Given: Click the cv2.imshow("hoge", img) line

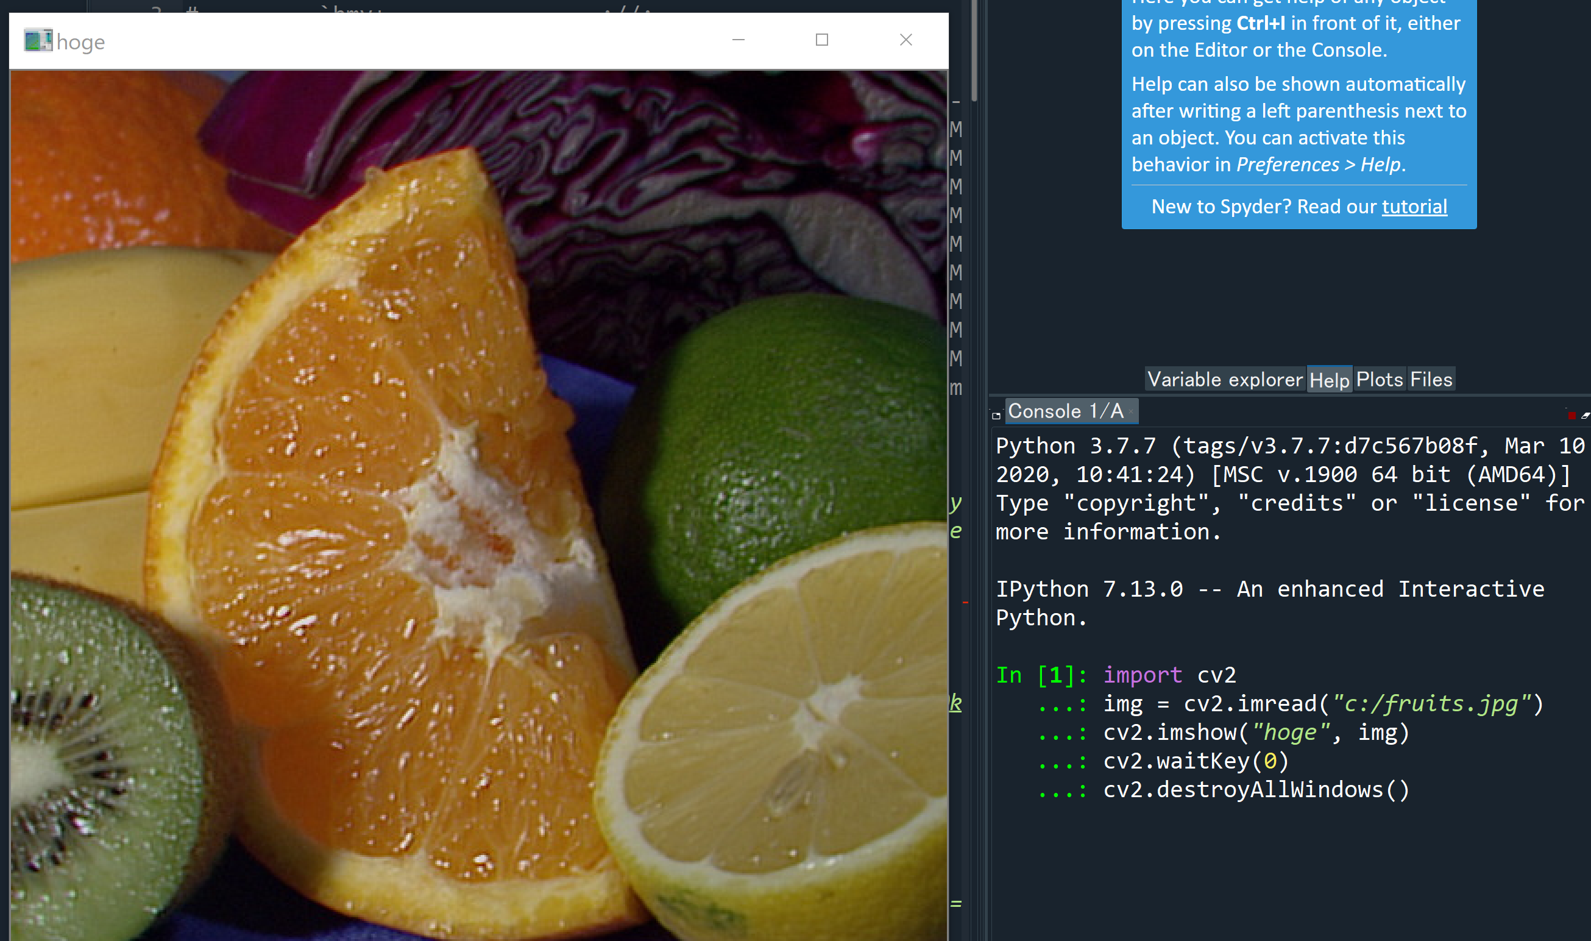Looking at the screenshot, I should (x=1256, y=733).
